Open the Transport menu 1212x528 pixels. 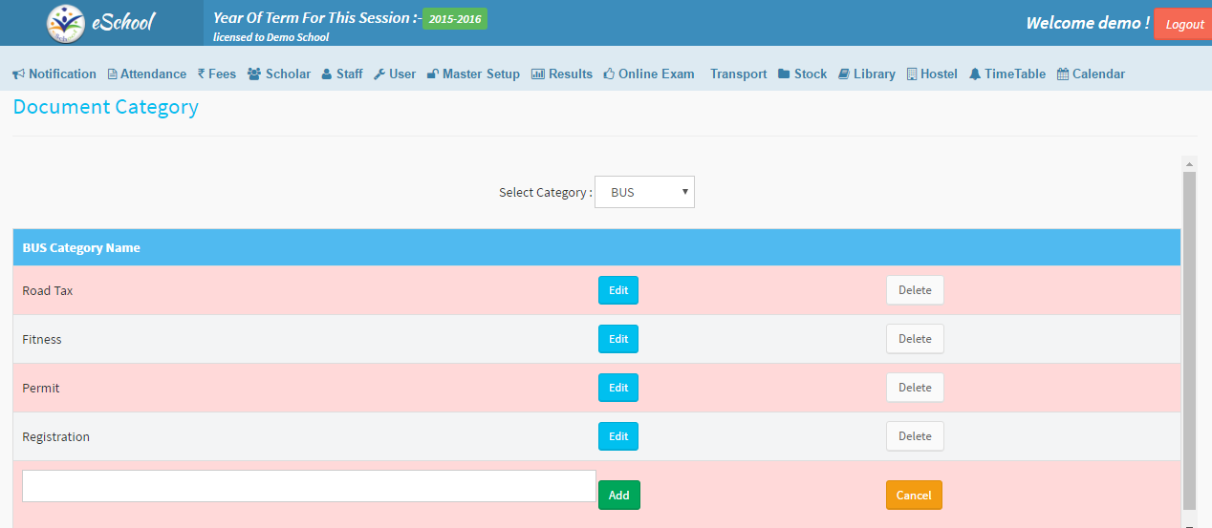(x=738, y=74)
